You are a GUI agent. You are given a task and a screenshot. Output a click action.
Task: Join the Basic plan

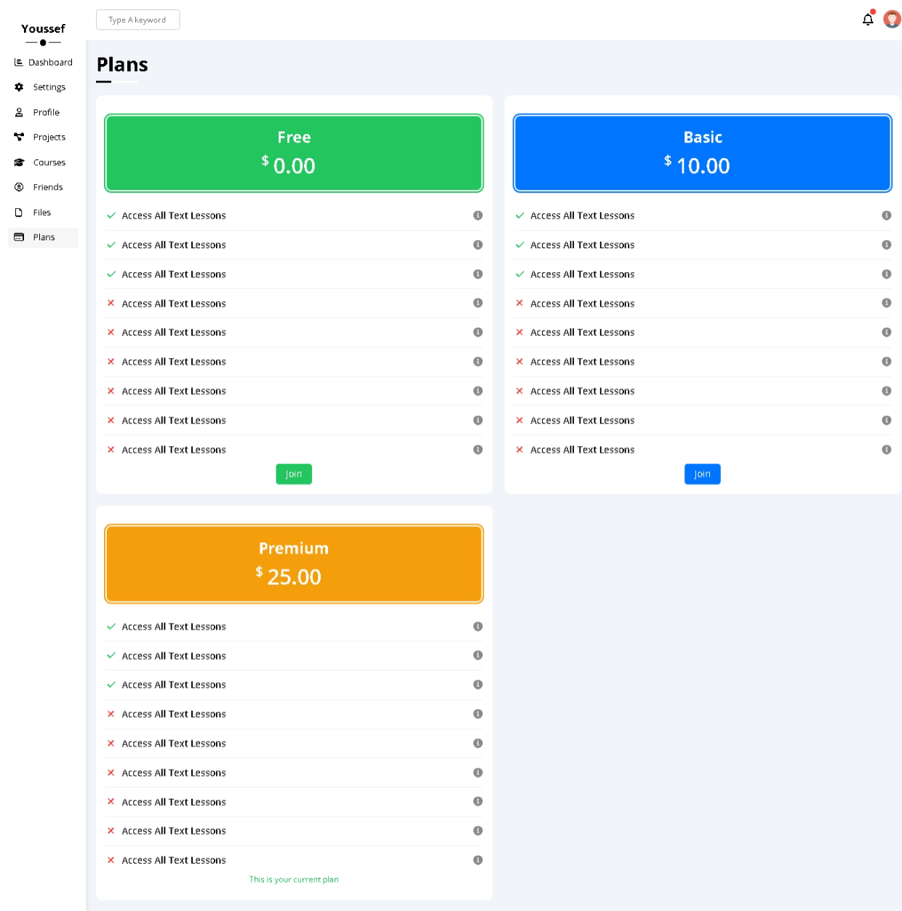click(x=702, y=474)
